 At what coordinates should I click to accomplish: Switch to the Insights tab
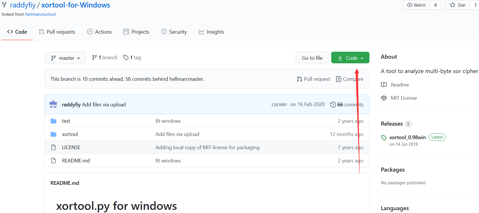(x=211, y=32)
